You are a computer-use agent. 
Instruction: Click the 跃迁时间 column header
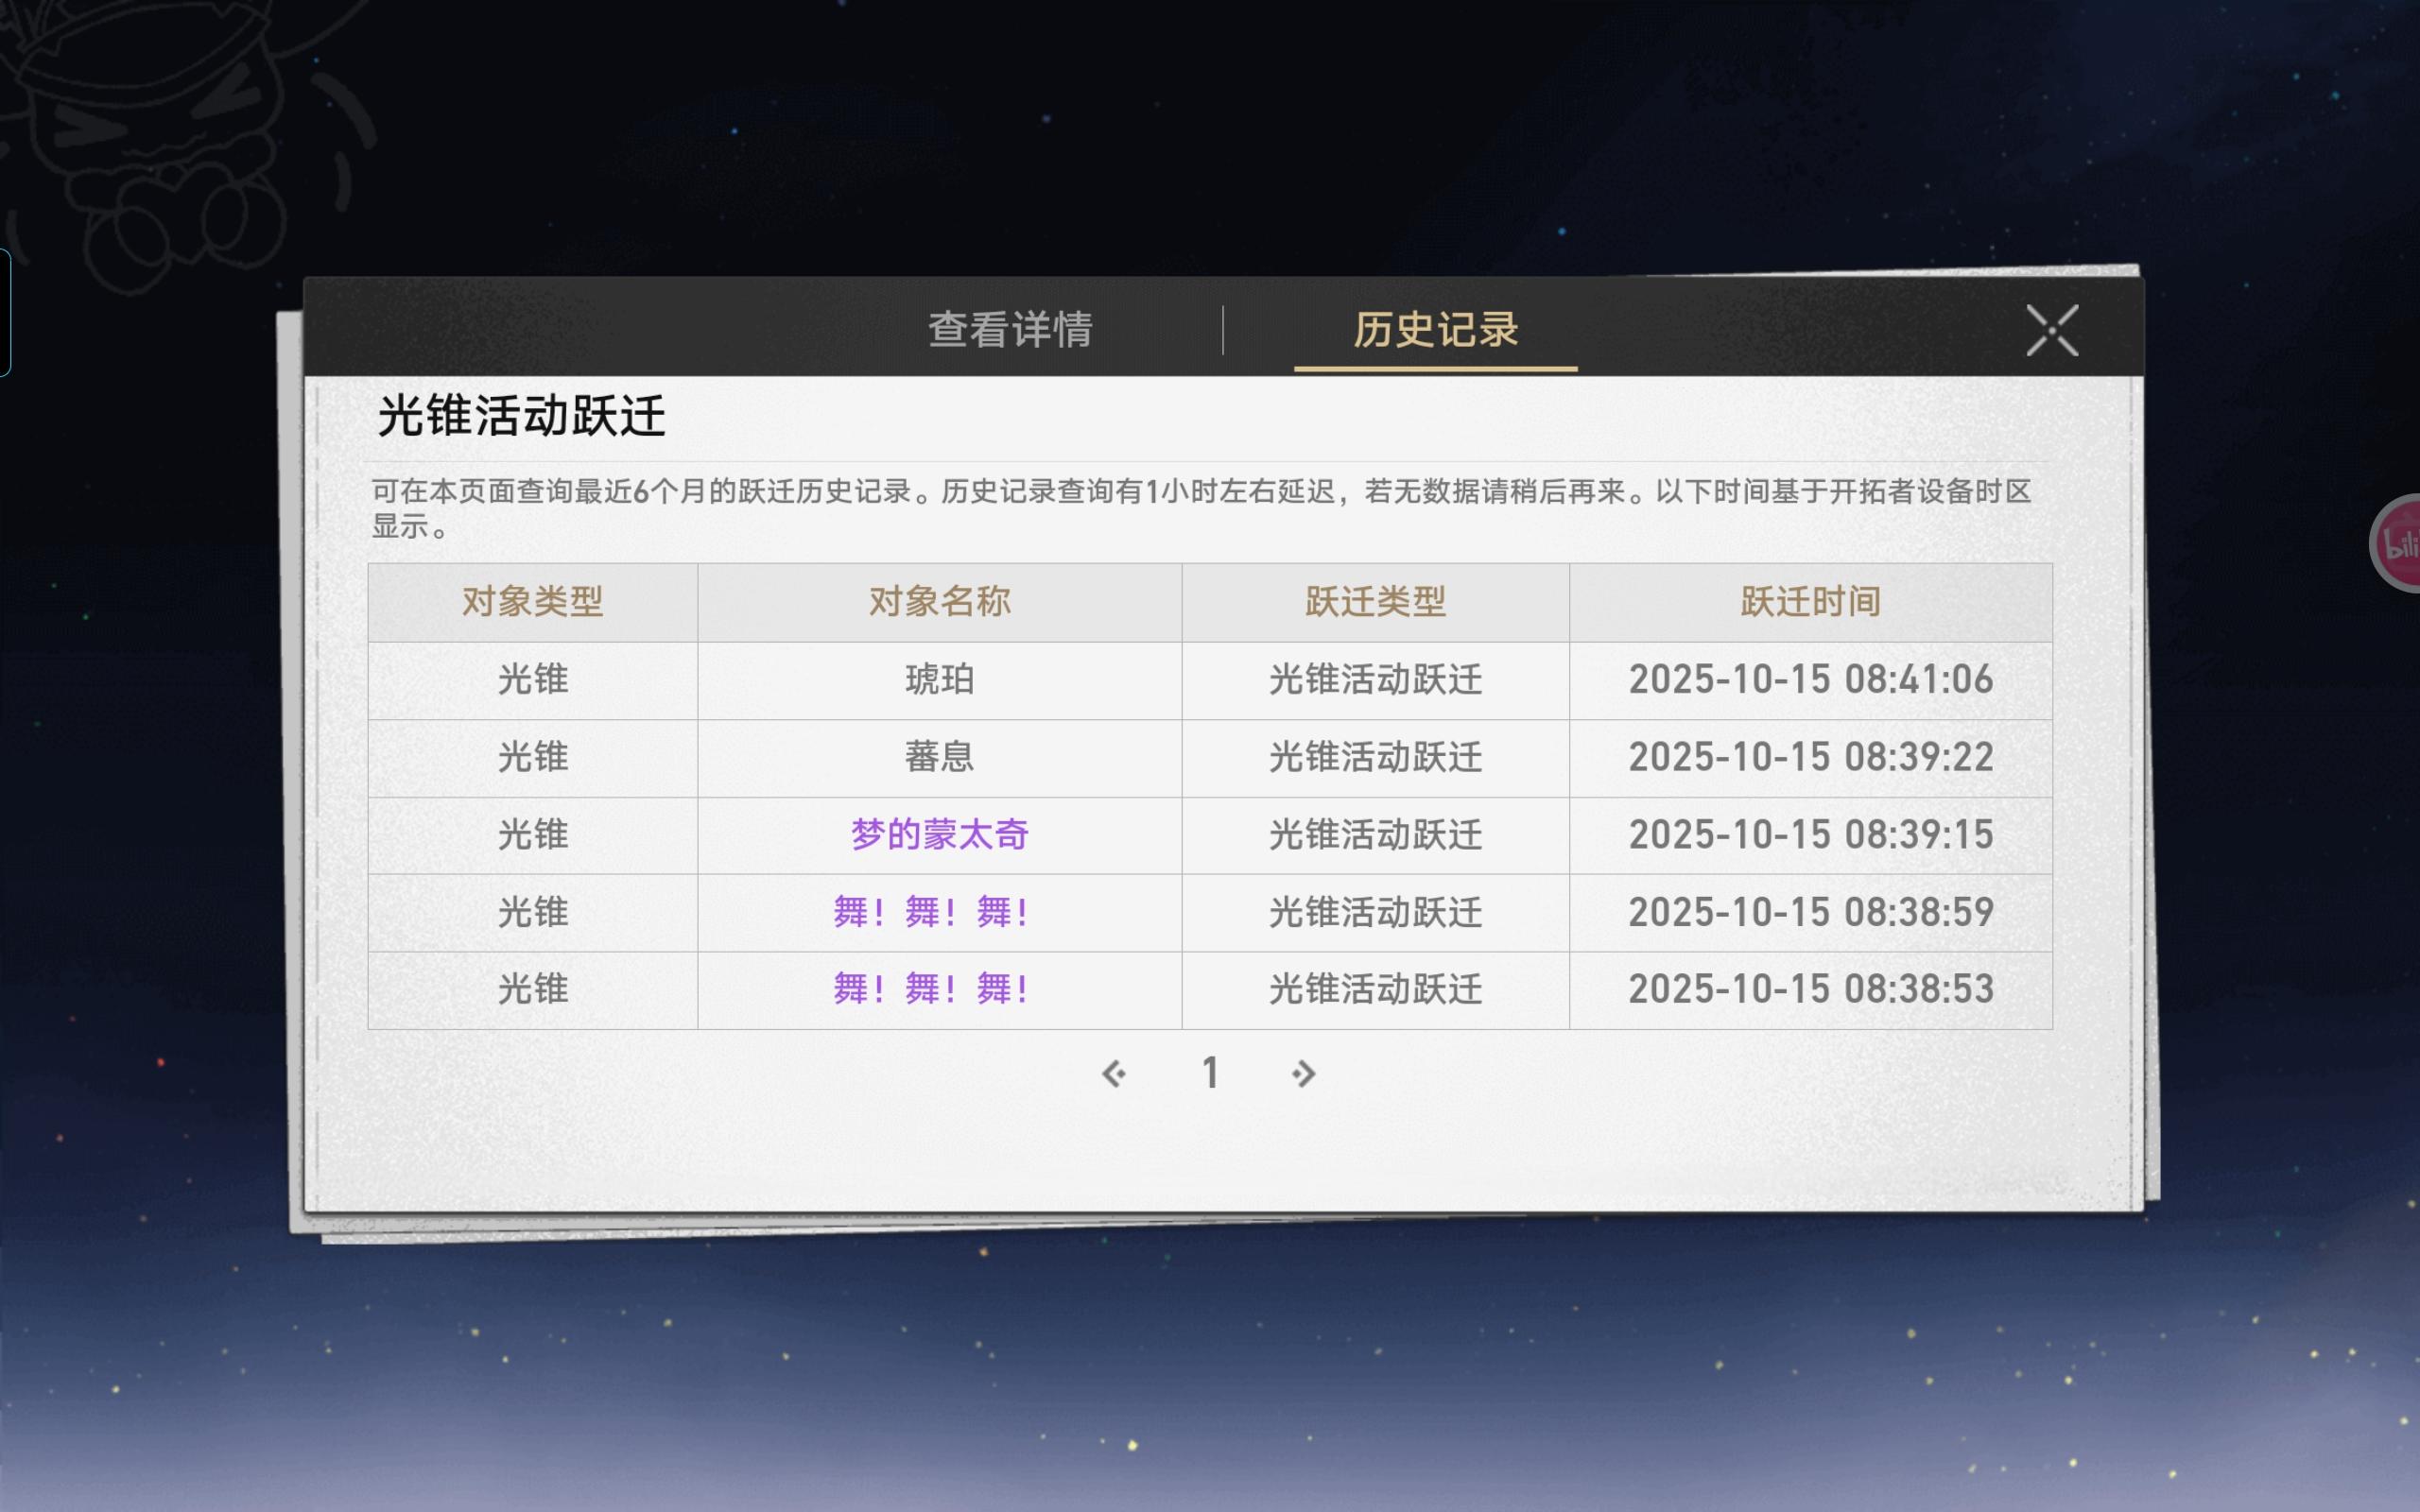tap(1810, 601)
